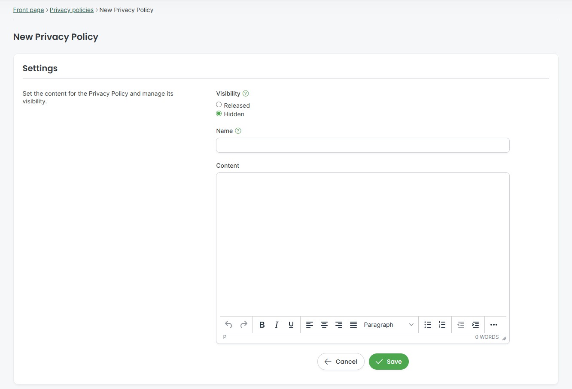The height and width of the screenshot is (389, 572).
Task: Select the Hidden visibility option
Action: pyautogui.click(x=219, y=114)
